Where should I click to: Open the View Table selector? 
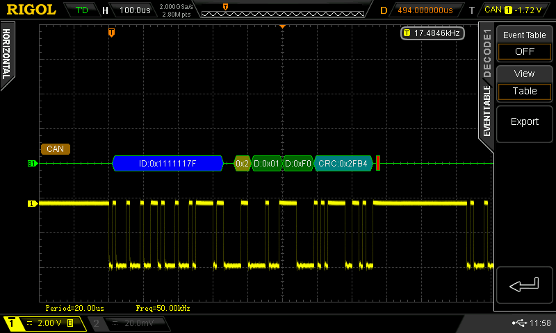click(x=525, y=83)
